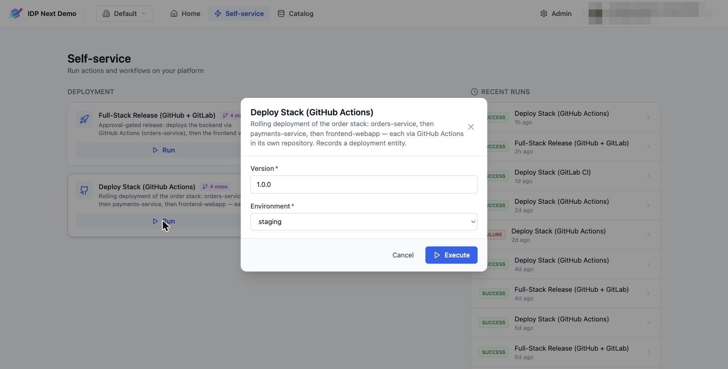Click the play icon inside the Execute button
728x369 pixels.
[x=437, y=255]
